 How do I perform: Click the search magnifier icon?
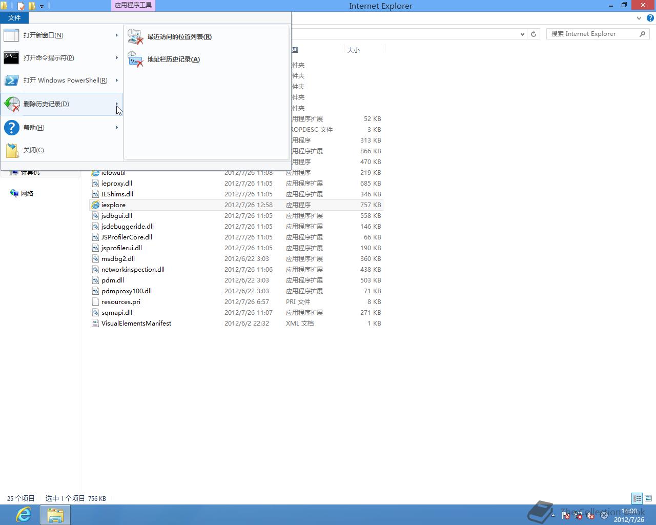642,34
